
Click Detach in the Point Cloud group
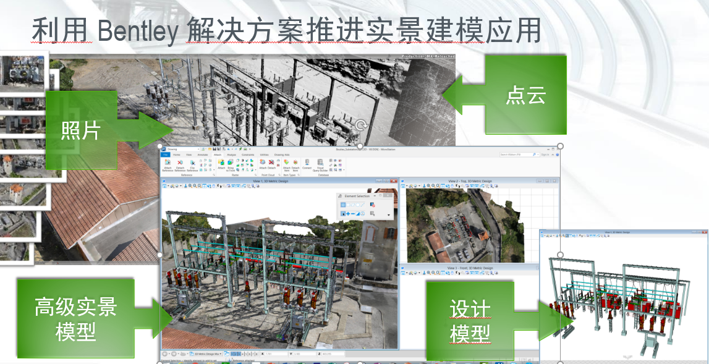point(271,164)
